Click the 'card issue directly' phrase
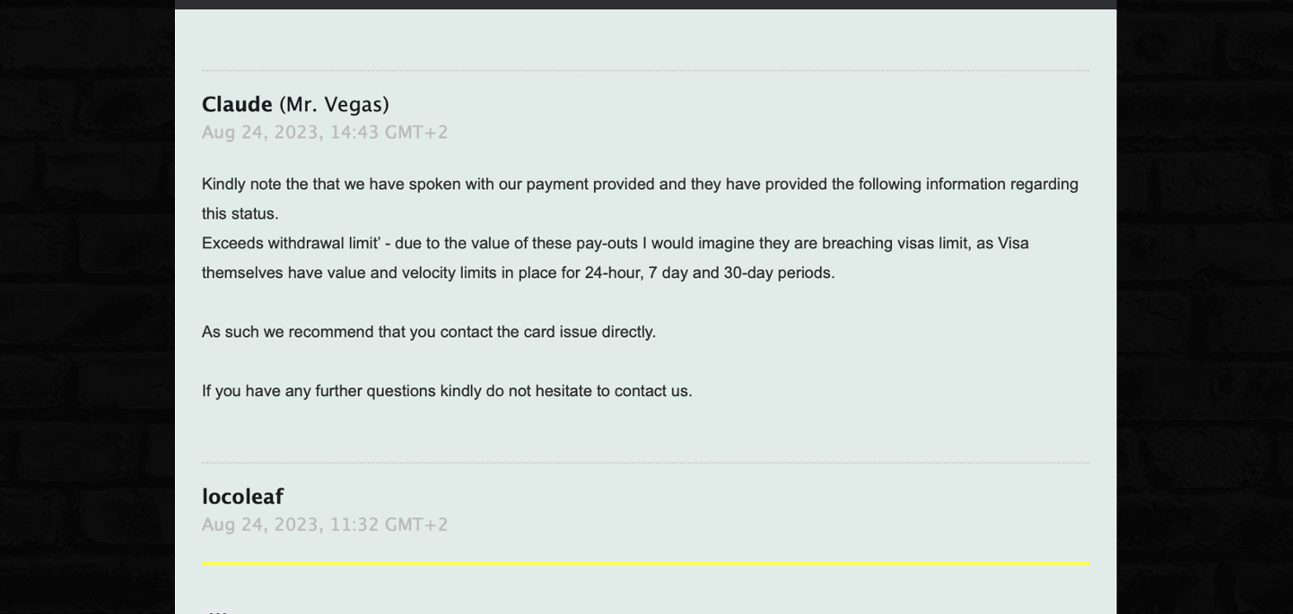Viewport: 1293px width, 614px height. (x=589, y=332)
